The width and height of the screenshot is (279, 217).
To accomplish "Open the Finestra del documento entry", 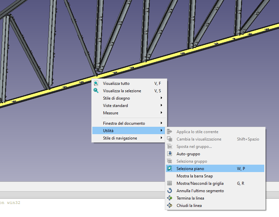I will pyautogui.click(x=129, y=123).
